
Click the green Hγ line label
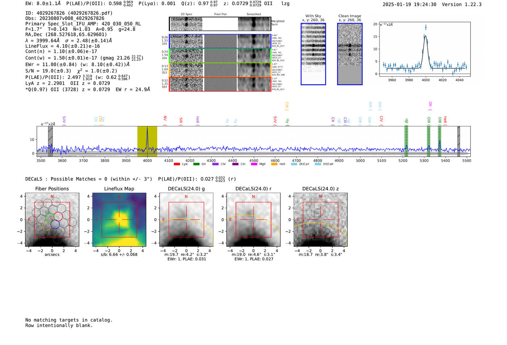coord(287,122)
